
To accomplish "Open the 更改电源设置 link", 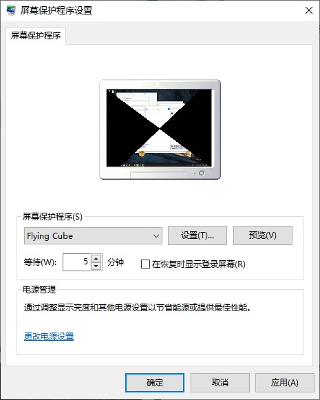I will [49, 337].
